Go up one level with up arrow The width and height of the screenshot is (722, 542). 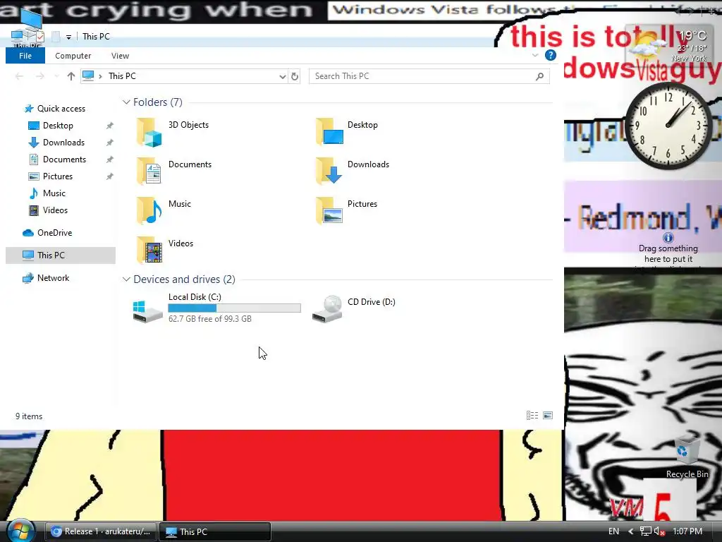(71, 76)
